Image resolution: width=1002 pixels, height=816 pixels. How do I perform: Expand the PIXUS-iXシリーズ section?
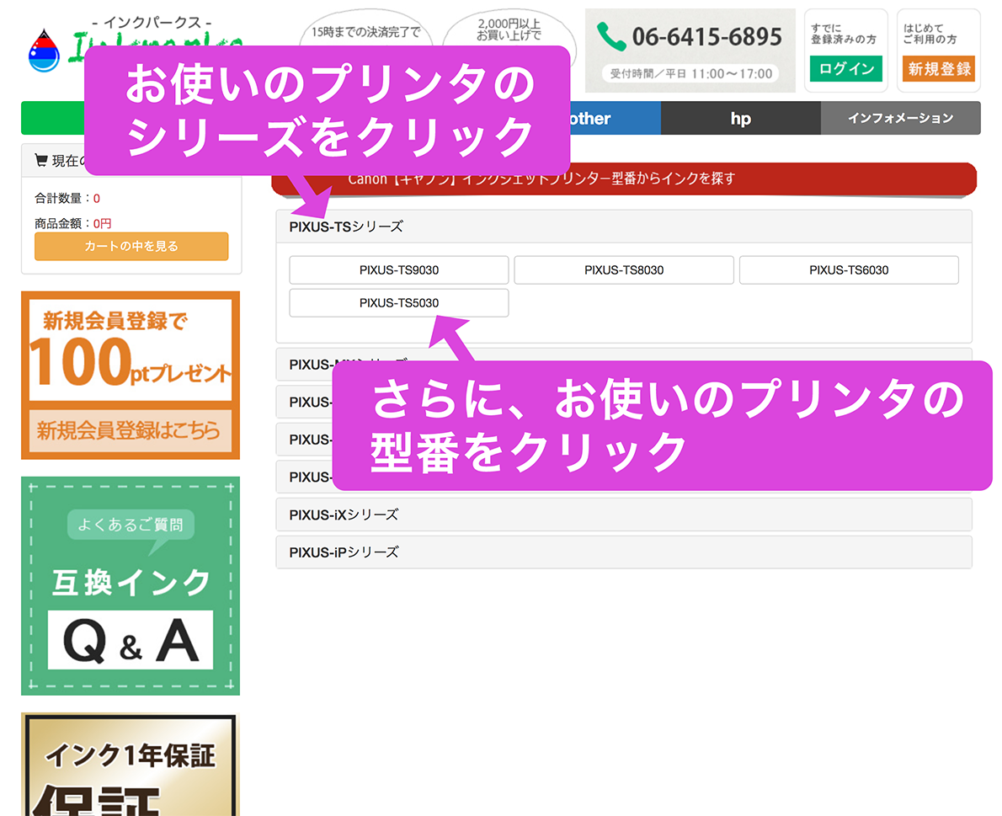pos(624,515)
